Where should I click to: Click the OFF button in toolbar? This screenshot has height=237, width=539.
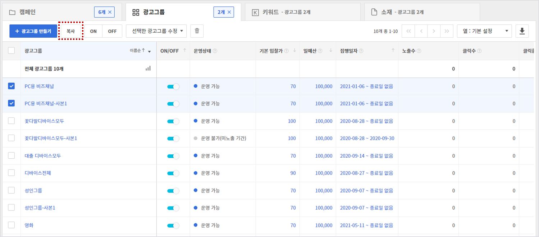112,31
